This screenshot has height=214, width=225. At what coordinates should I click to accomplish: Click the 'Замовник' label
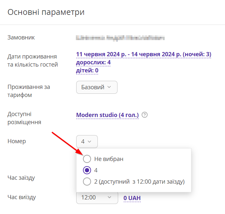[21, 37]
